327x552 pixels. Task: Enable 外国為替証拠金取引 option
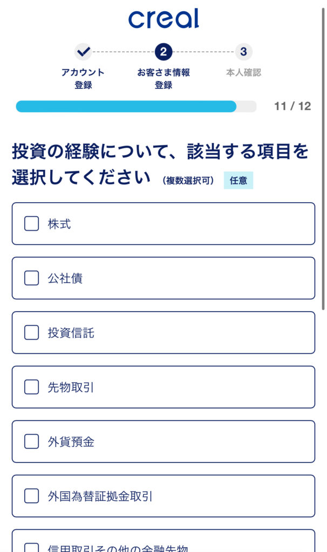click(x=31, y=496)
